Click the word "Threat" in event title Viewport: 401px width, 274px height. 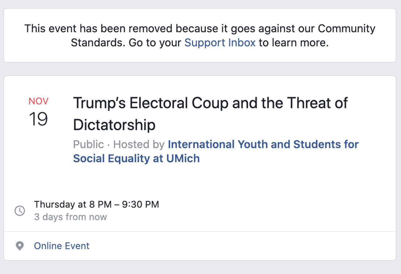(x=309, y=103)
